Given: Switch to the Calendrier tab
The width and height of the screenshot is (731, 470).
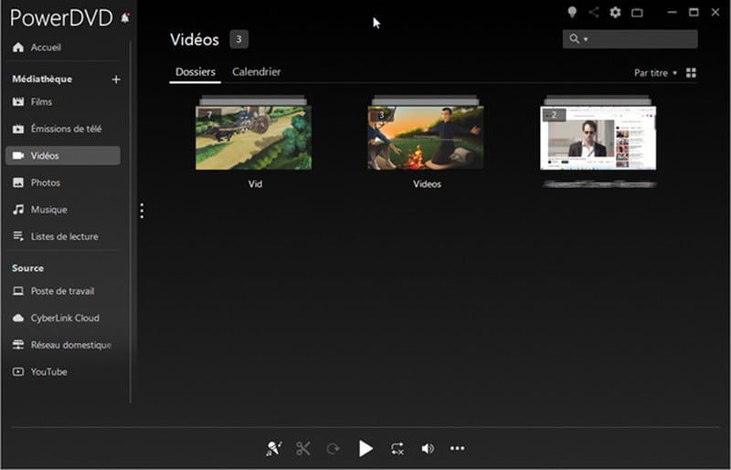Looking at the screenshot, I should tap(257, 72).
